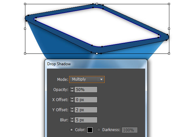
Task: Click the top-left bounding box handle
Action: coord(25,4)
